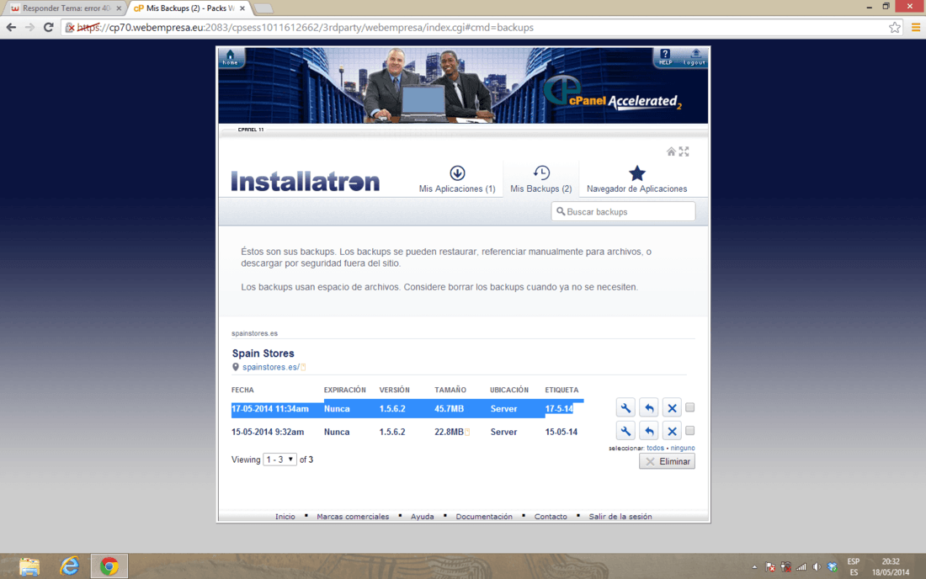Viewport: 926px width, 579px height.
Task: Click the Mis Aplicaciones download icon
Action: (x=457, y=173)
